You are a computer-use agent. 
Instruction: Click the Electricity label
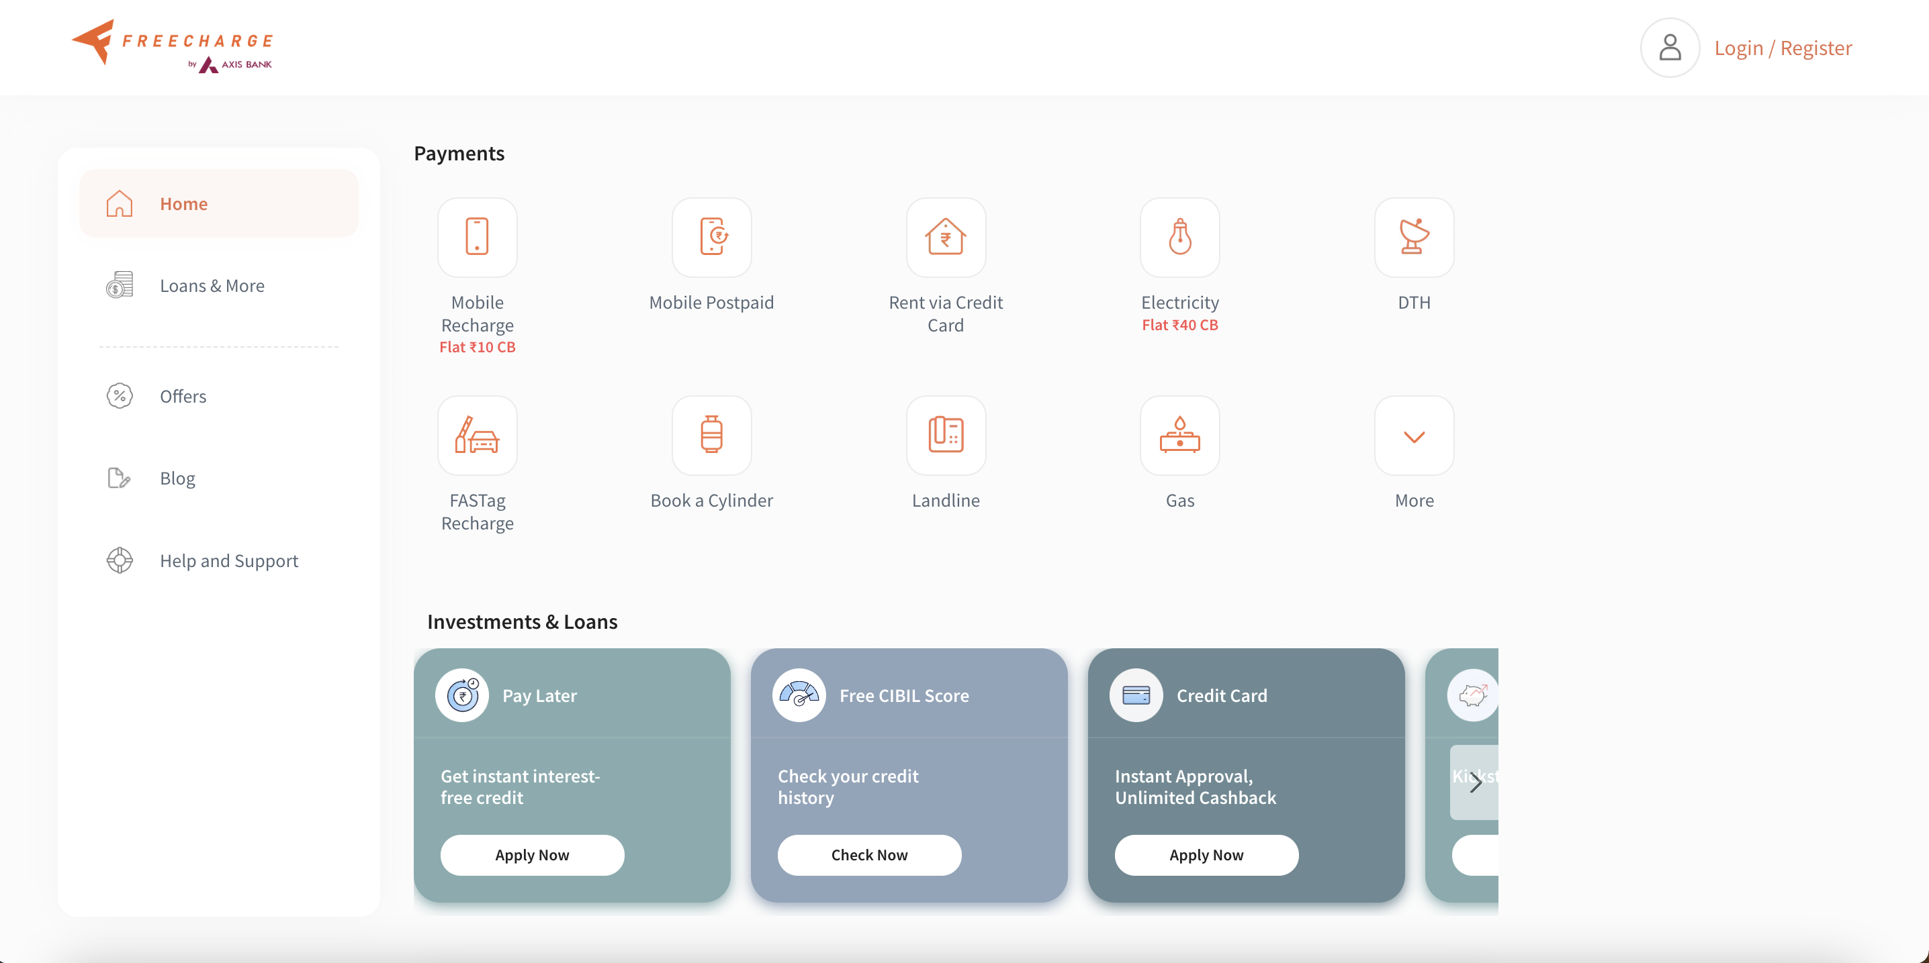(1179, 302)
